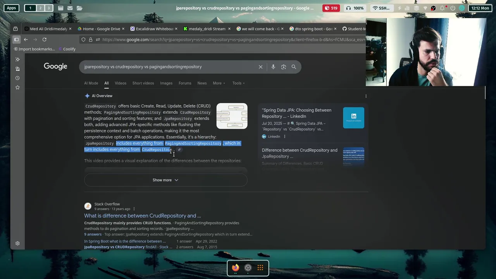
Task: Click the terminal window icon in top panel
Action: pyautogui.click(x=60, y=8)
